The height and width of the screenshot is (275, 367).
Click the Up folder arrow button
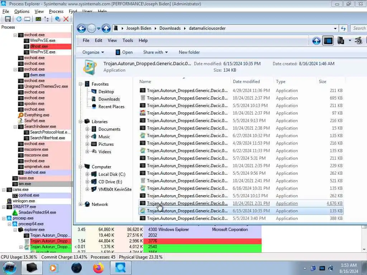[x=106, y=29]
